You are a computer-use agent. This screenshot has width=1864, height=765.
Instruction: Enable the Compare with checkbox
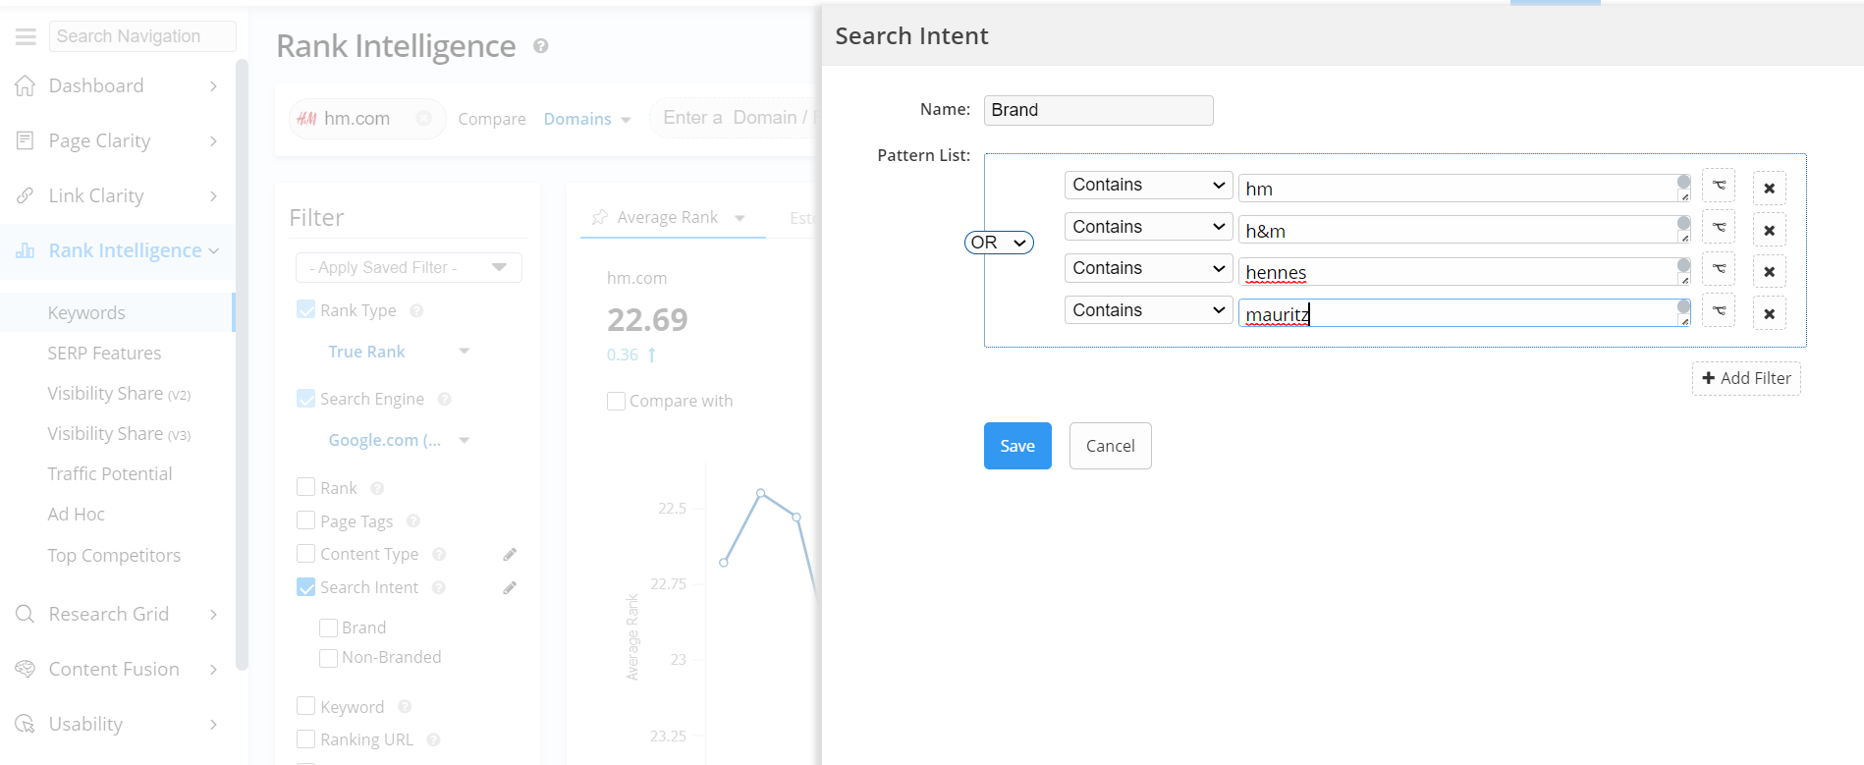point(617,401)
